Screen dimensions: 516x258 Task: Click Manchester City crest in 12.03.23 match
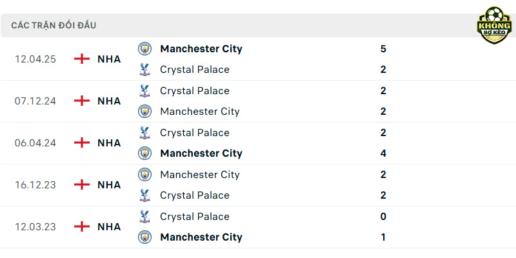[x=144, y=237]
